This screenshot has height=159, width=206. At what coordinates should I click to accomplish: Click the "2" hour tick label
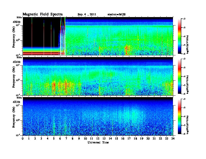click(x=35, y=138)
